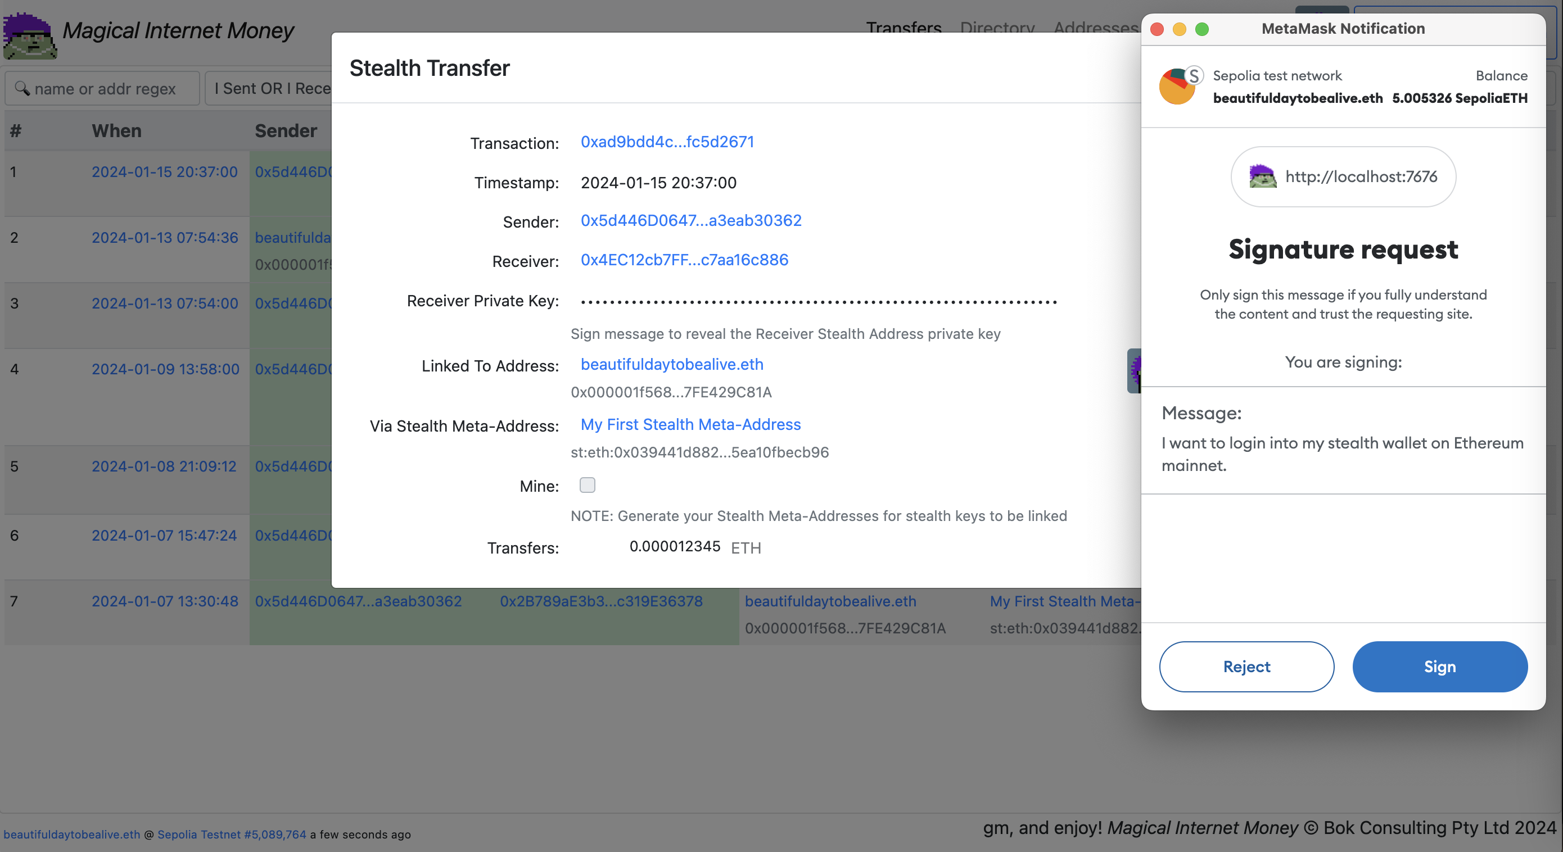Click the receiver private key reveal dots
The height and width of the screenshot is (852, 1563).
tap(820, 300)
